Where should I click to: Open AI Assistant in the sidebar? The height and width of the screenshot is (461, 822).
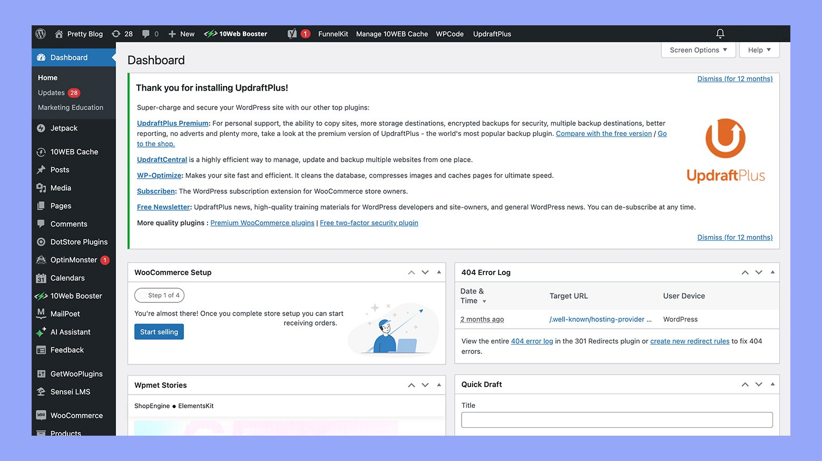(x=70, y=332)
